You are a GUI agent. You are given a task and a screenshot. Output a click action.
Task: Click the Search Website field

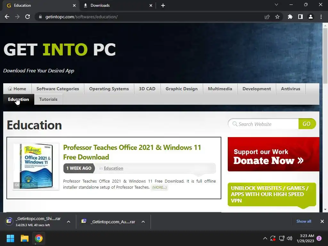(x=264, y=124)
